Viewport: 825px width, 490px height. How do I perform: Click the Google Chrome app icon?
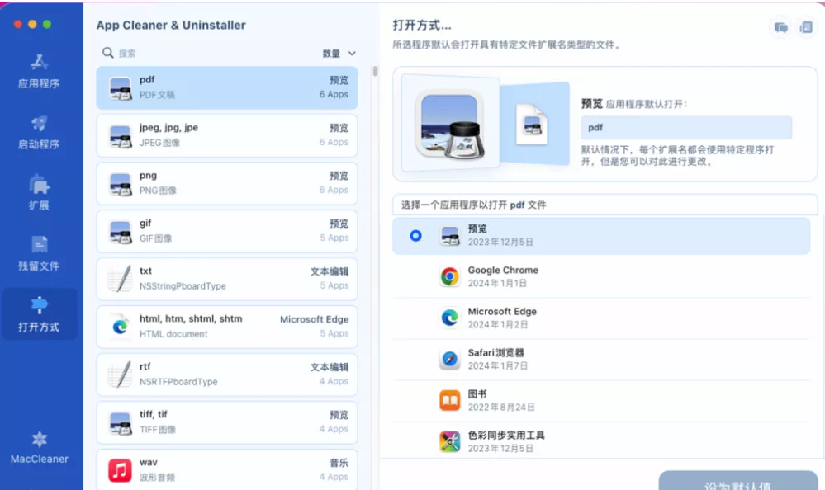click(x=450, y=276)
